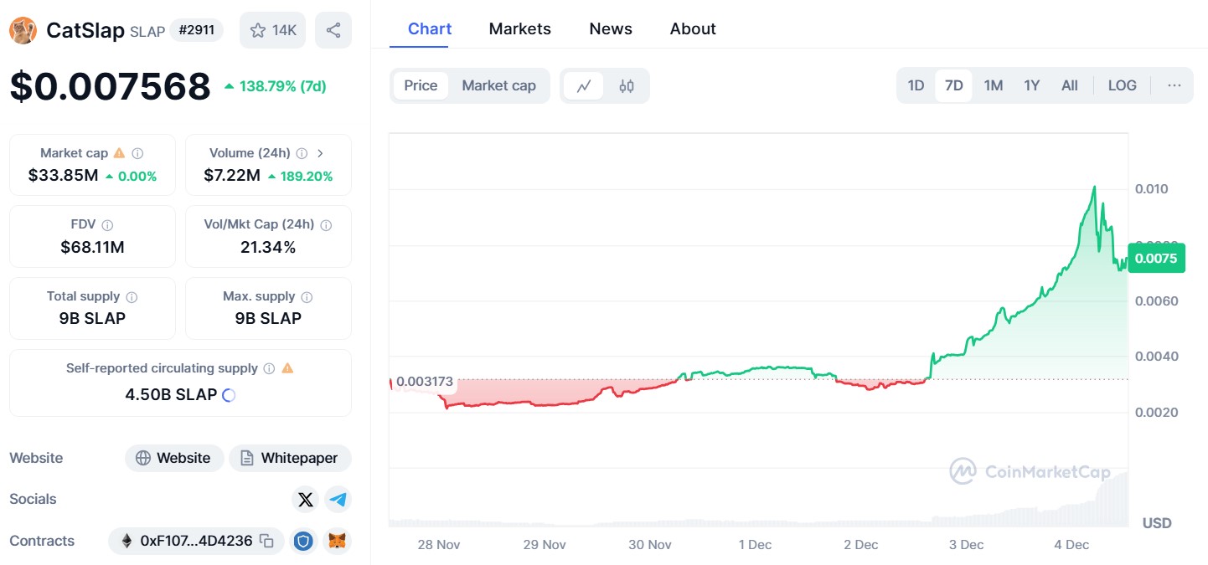Open the Total supply info icon
Image resolution: width=1208 pixels, height=565 pixels.
(x=132, y=296)
